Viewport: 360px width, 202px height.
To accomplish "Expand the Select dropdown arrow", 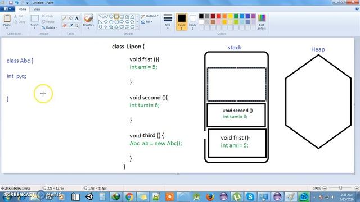I will 35,28.
